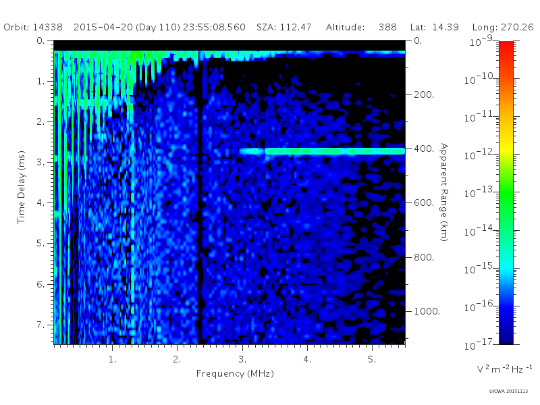Click the yellow region of the colorbar
Image resolution: width=540 pixels, height=405 pixels.
click(x=506, y=146)
